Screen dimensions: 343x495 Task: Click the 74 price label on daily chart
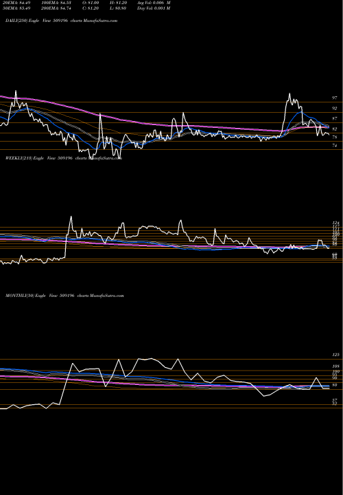point(335,146)
